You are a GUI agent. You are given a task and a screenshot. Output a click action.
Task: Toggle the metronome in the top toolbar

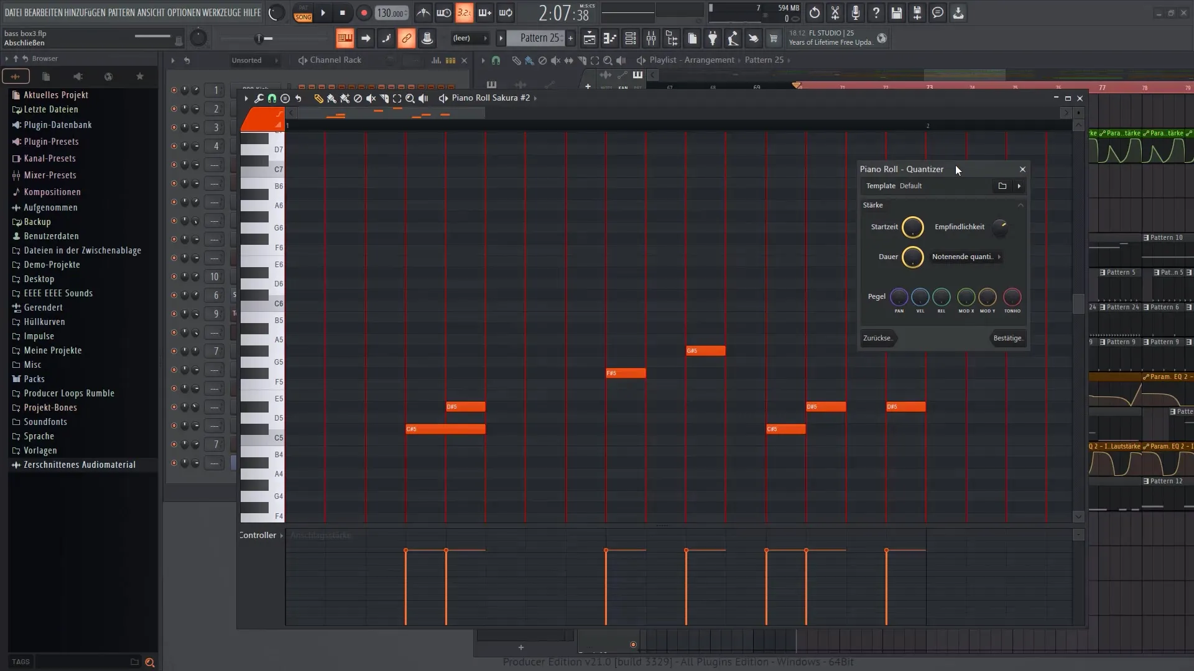click(x=423, y=12)
